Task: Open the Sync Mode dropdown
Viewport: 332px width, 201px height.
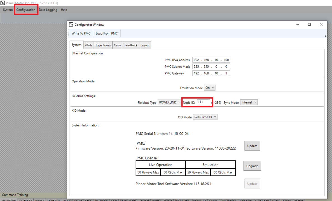Action: (249, 102)
